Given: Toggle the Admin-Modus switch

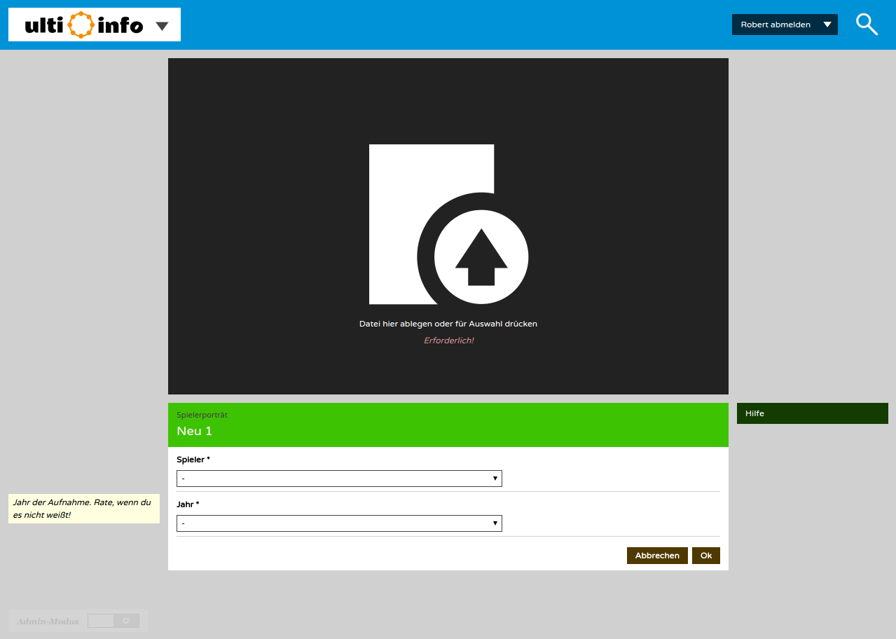Looking at the screenshot, I should pos(113,621).
